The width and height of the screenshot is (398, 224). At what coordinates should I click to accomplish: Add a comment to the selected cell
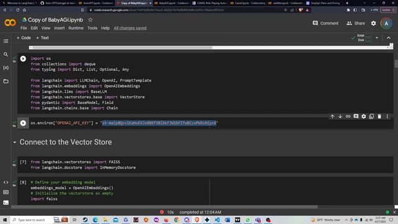(356, 116)
